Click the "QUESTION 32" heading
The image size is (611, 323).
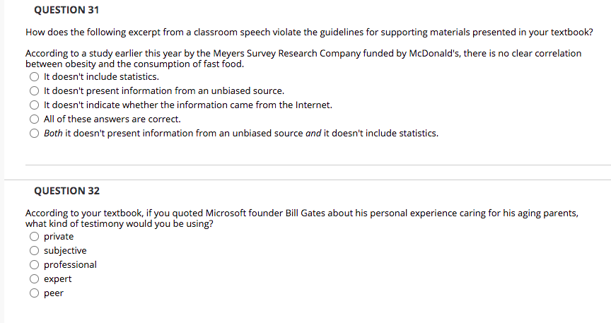66,192
